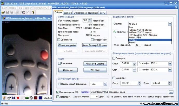The image size is (179, 106).
Task: Tick the Один раз scheduler checkbox
Action: pos(114,58)
